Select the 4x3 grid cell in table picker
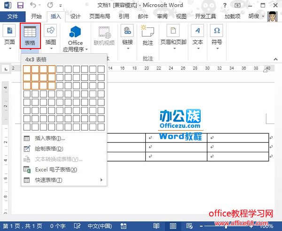The width and height of the screenshot is (282, 231). [x=52, y=86]
